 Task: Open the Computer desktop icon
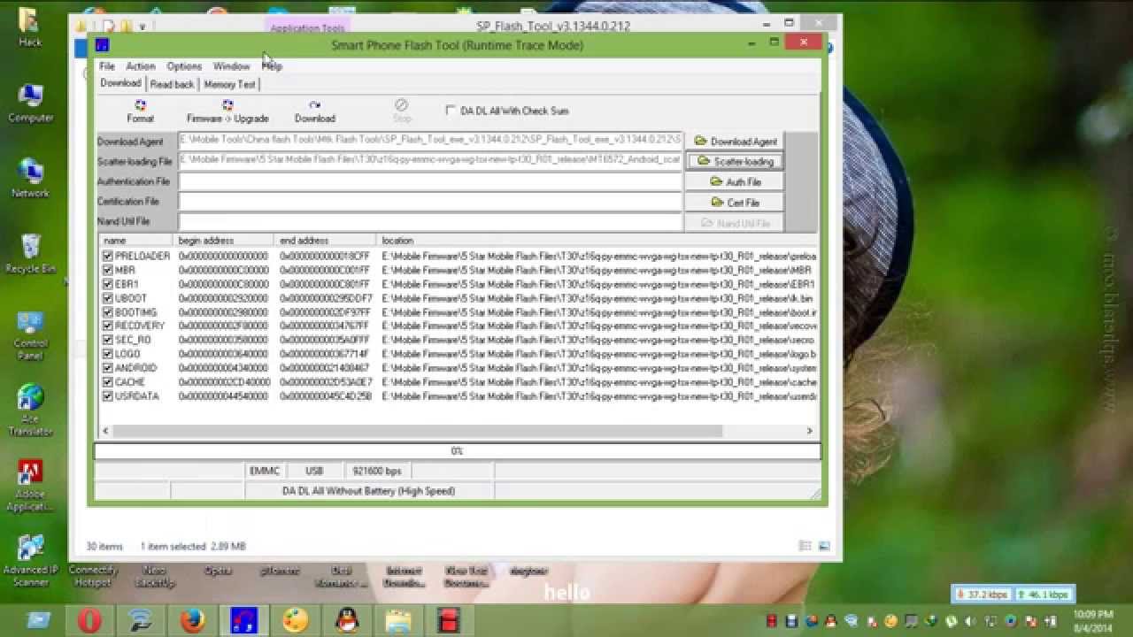click(x=31, y=104)
